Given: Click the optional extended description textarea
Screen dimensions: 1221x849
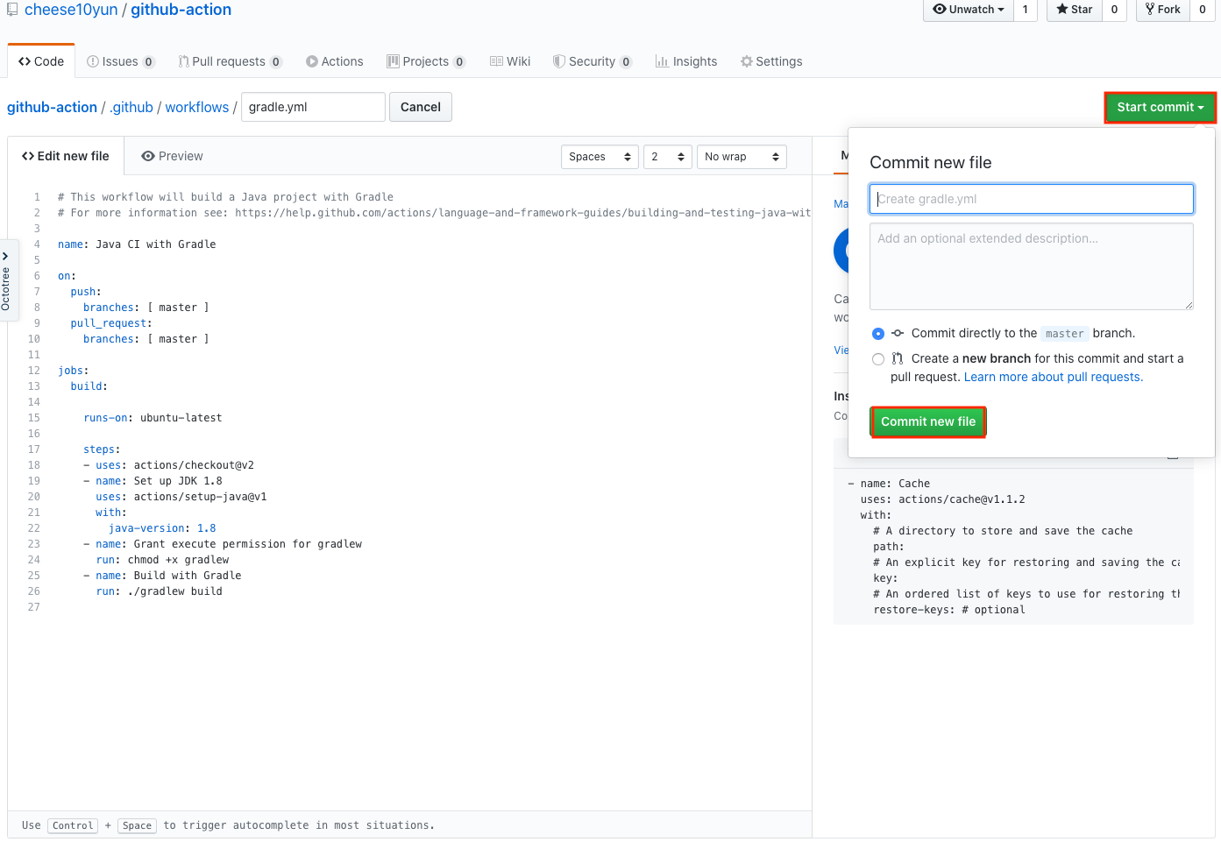Looking at the screenshot, I should coord(1032,266).
